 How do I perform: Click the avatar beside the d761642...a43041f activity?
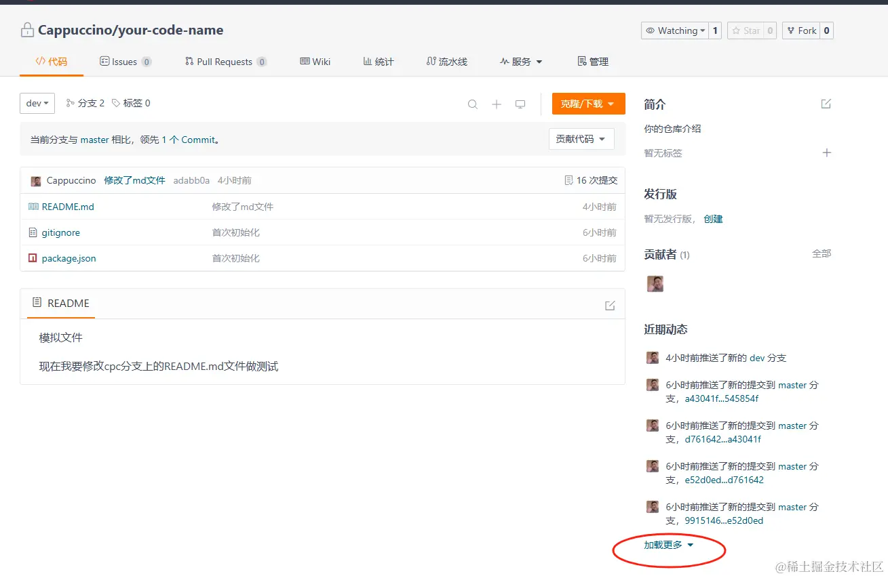point(653,426)
